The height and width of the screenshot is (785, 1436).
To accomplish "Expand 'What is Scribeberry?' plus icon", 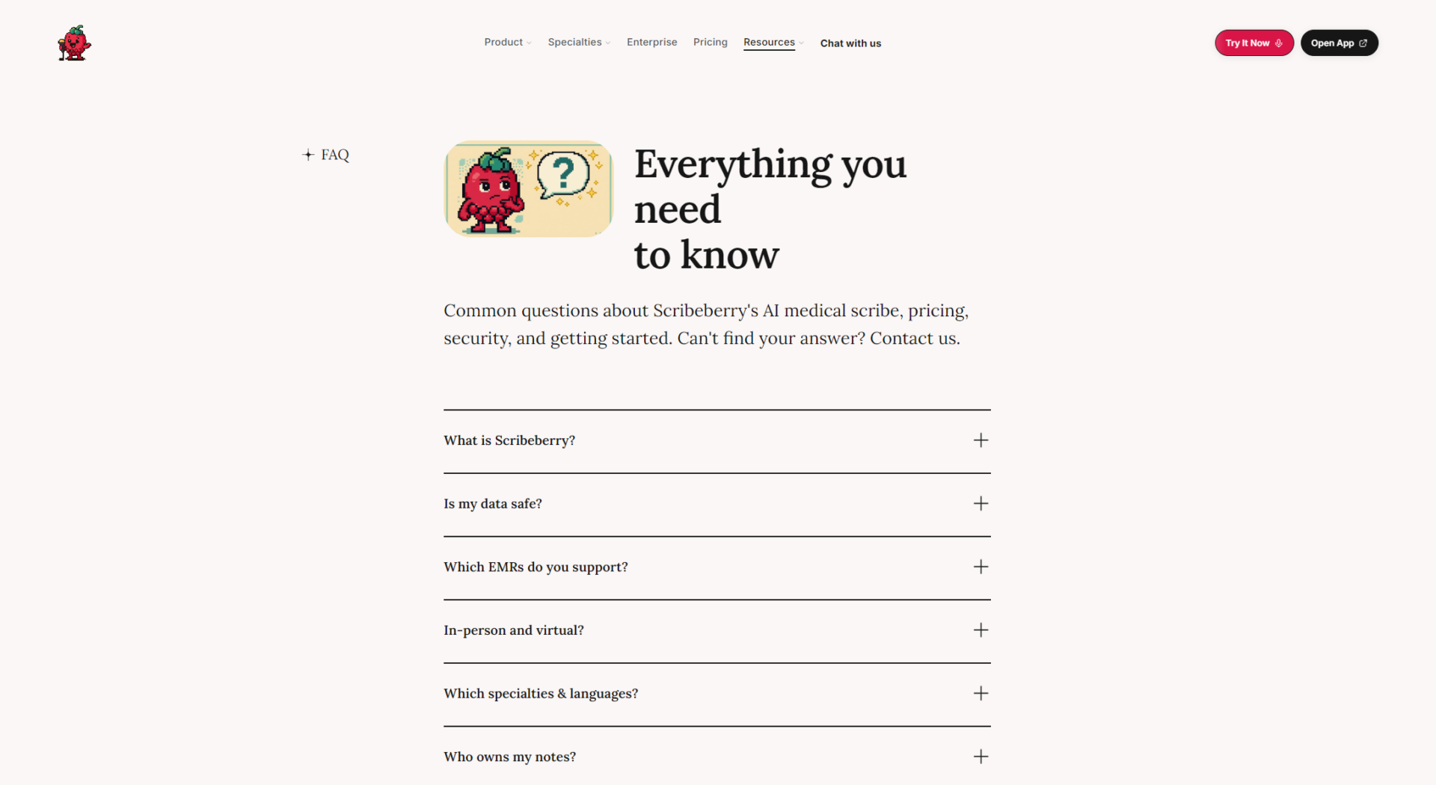I will [x=981, y=440].
